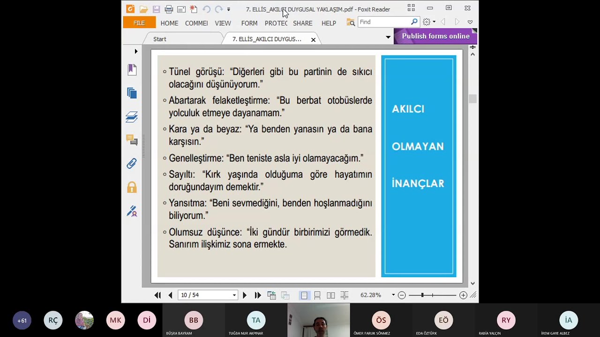Zoom in with the plus button
The height and width of the screenshot is (337, 600).
(x=463, y=295)
